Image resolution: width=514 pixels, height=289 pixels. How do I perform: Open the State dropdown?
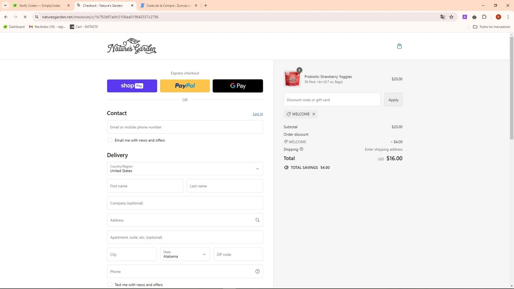185,254
